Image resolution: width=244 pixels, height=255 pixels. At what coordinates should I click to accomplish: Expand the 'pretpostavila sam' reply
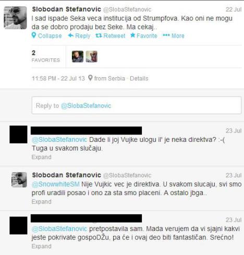(41, 246)
